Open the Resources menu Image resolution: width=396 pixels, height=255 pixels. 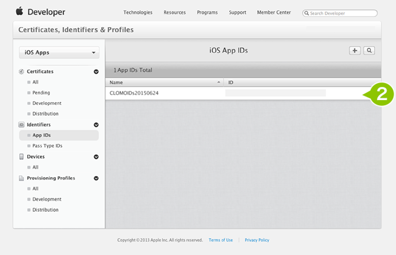coord(175,12)
